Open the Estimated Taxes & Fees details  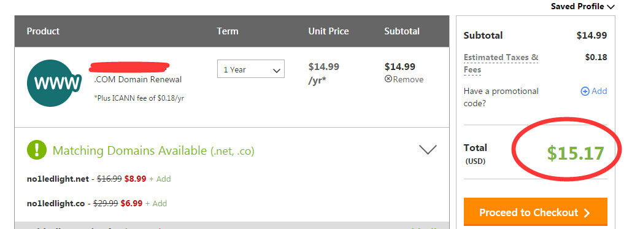(x=501, y=63)
